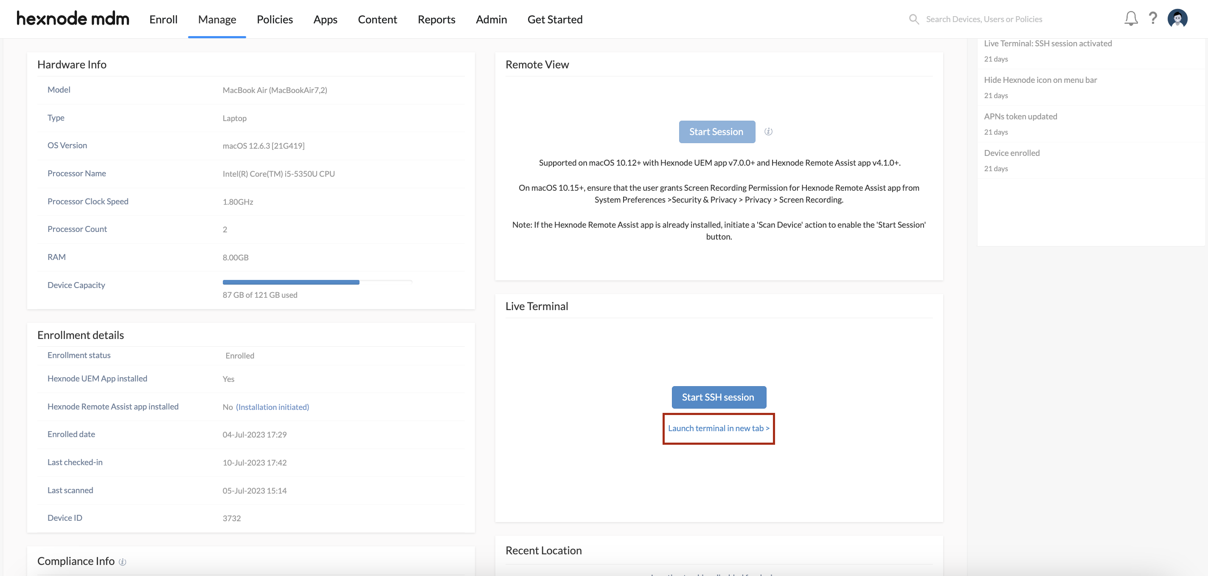Click the Installation initiated link

pyautogui.click(x=273, y=407)
